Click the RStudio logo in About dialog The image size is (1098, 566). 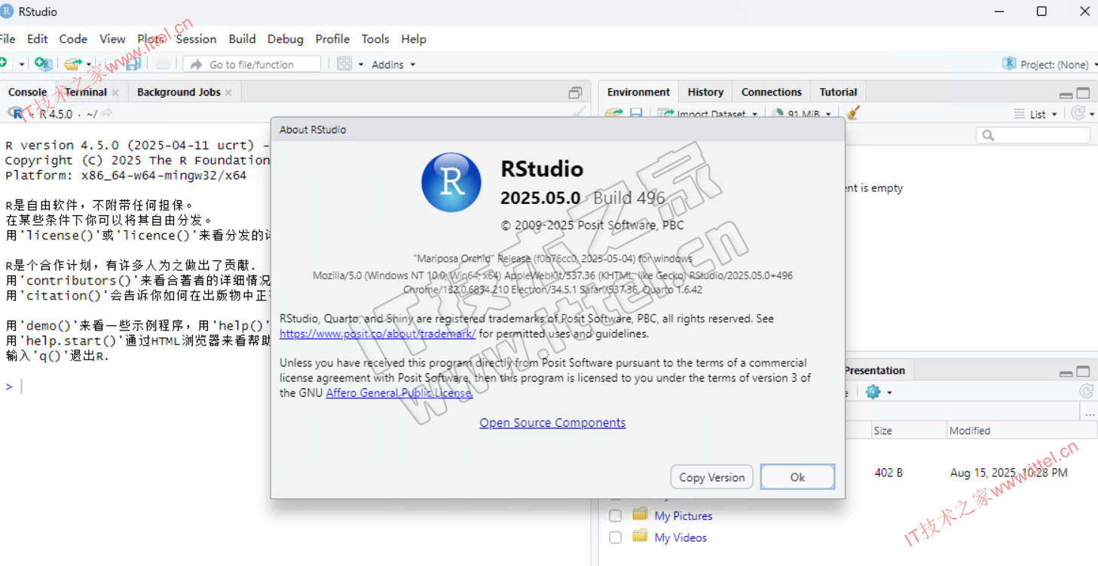tap(451, 182)
